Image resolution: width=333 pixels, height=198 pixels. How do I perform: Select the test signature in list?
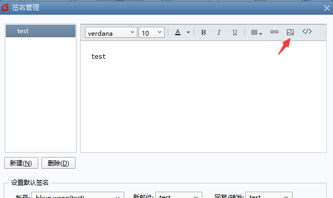tap(40, 31)
